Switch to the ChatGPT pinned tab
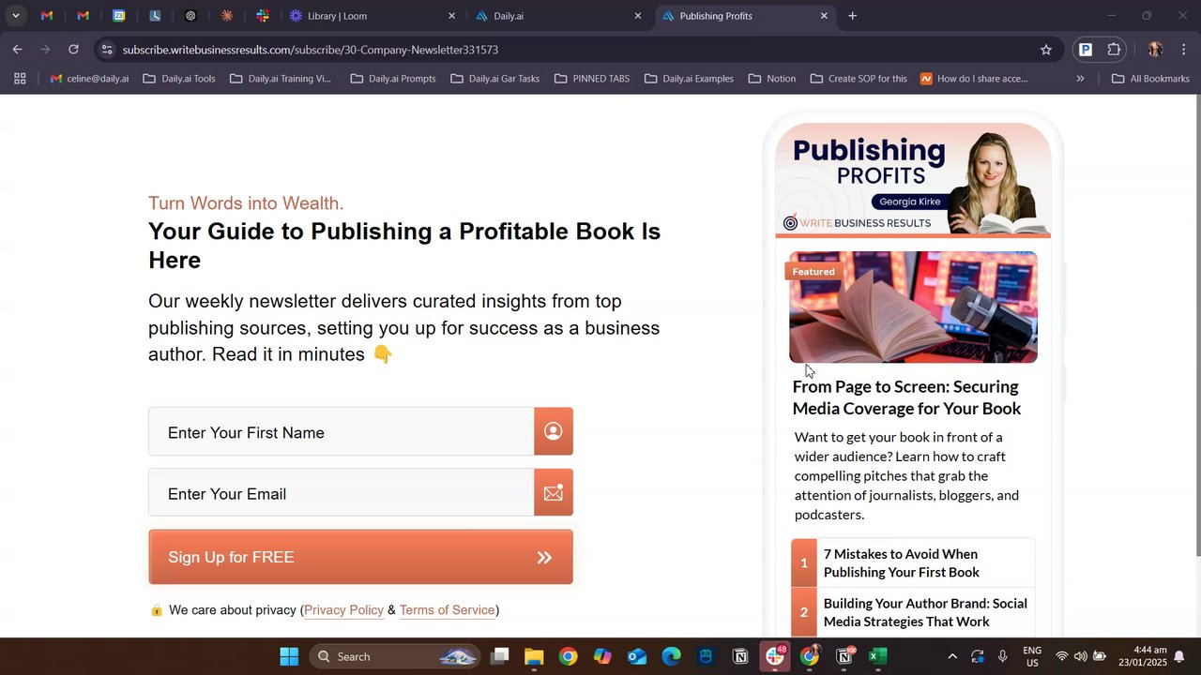The image size is (1201, 675). pyautogui.click(x=190, y=16)
